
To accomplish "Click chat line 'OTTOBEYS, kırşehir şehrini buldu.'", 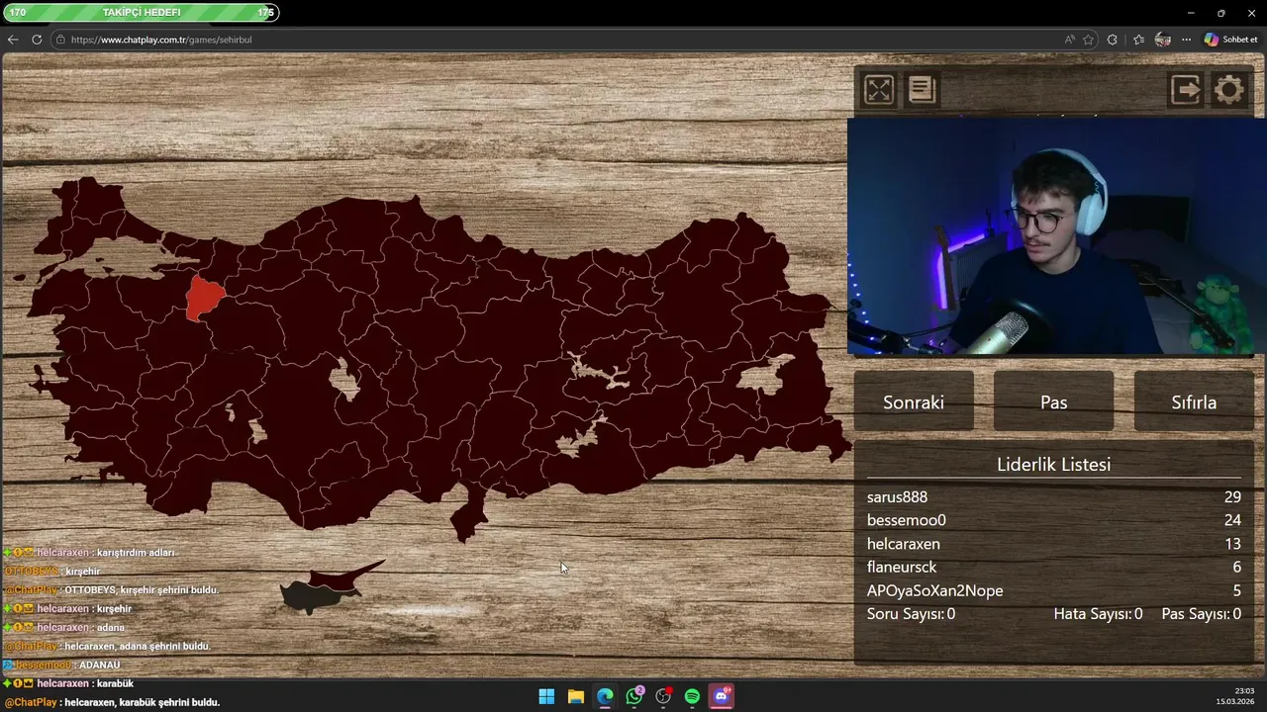I will pyautogui.click(x=142, y=590).
